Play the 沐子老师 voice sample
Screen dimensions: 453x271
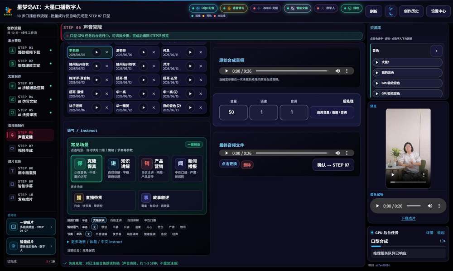96,107
